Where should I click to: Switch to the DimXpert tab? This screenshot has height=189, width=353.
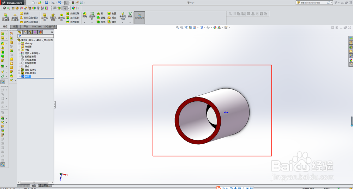37,26
